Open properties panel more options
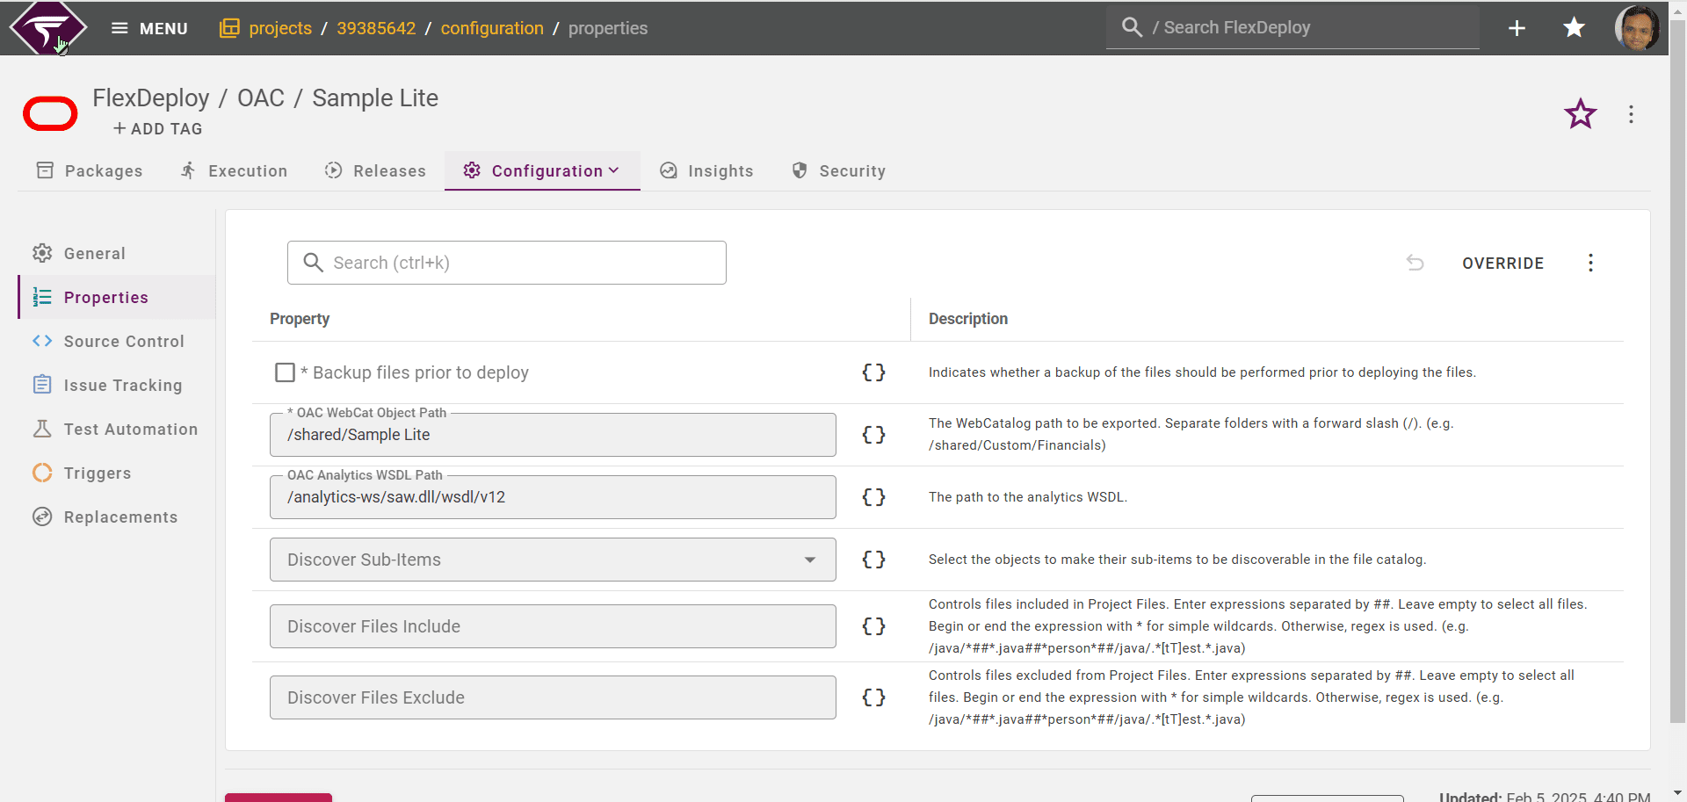Screen dimensions: 1687x802 pos(1590,263)
